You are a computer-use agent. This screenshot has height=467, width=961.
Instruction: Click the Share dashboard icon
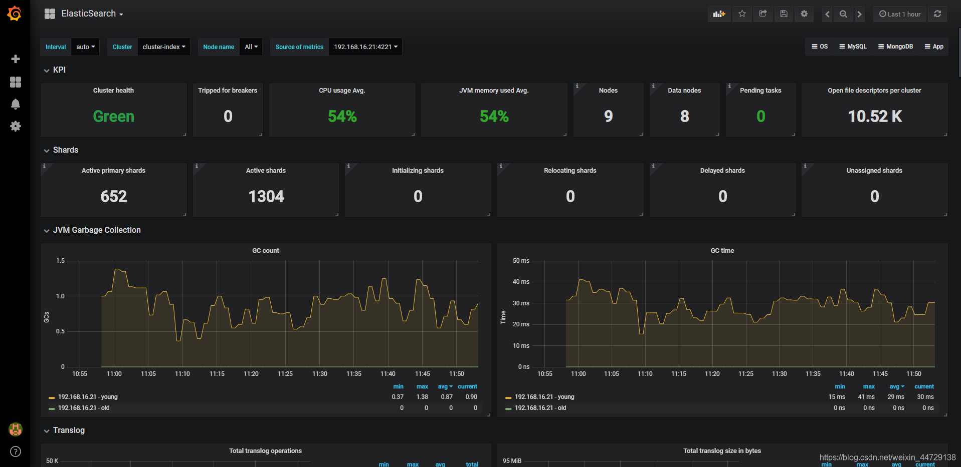tap(763, 14)
